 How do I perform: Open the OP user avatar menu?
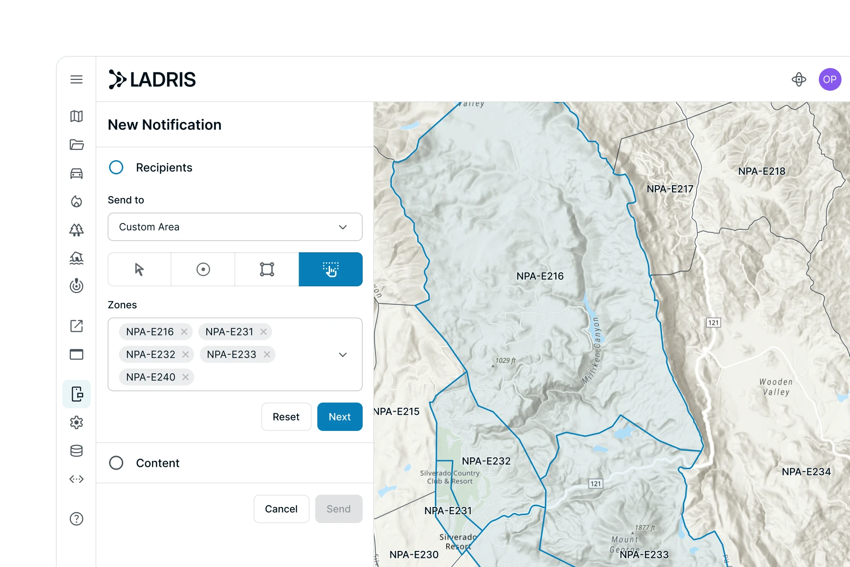(830, 79)
